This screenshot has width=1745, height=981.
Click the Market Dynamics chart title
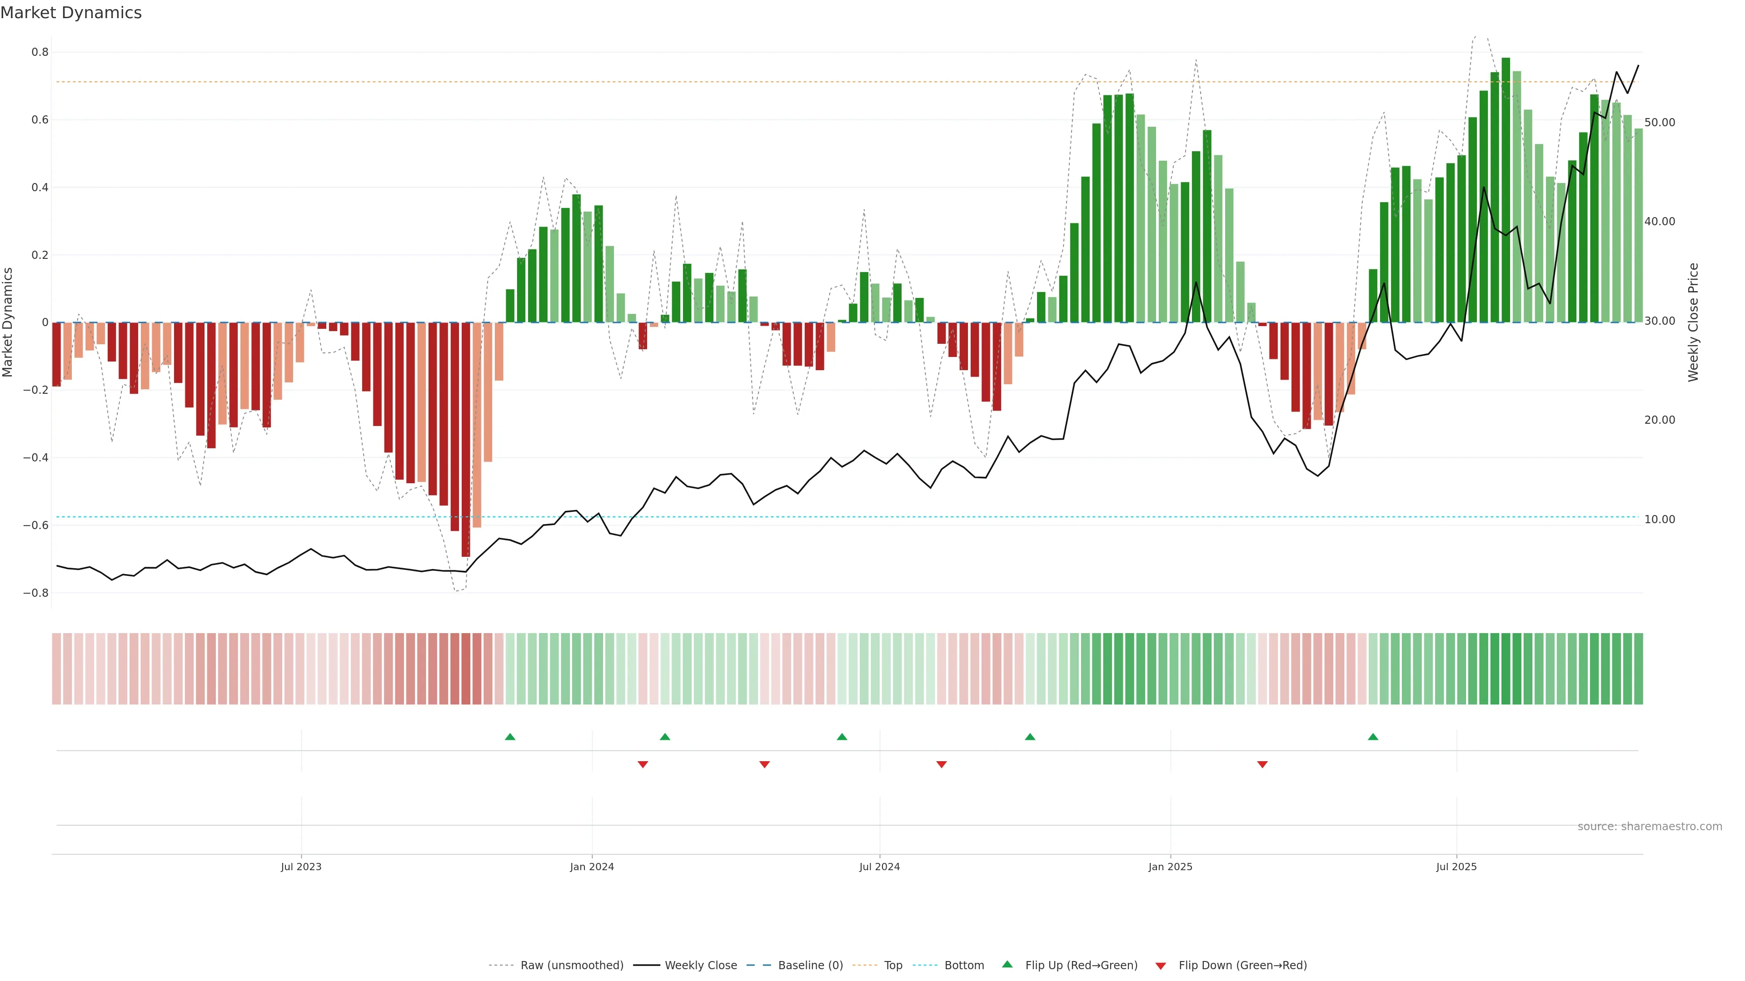coord(71,13)
